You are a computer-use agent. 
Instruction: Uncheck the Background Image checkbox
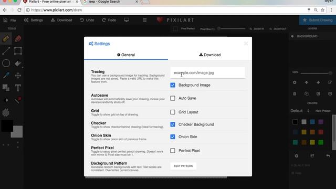coord(173,85)
